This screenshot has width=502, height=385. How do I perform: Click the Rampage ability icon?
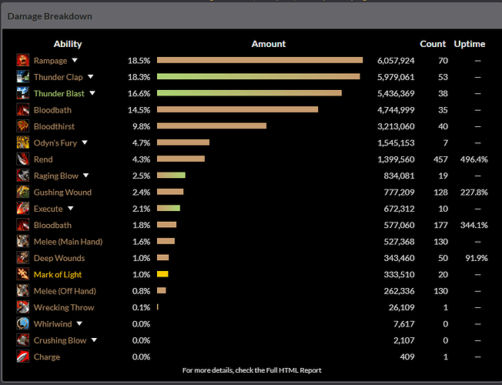point(23,60)
